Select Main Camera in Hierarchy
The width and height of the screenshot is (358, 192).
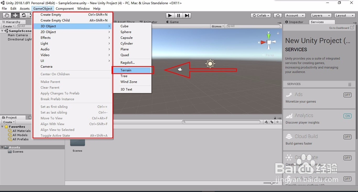pos(18,35)
